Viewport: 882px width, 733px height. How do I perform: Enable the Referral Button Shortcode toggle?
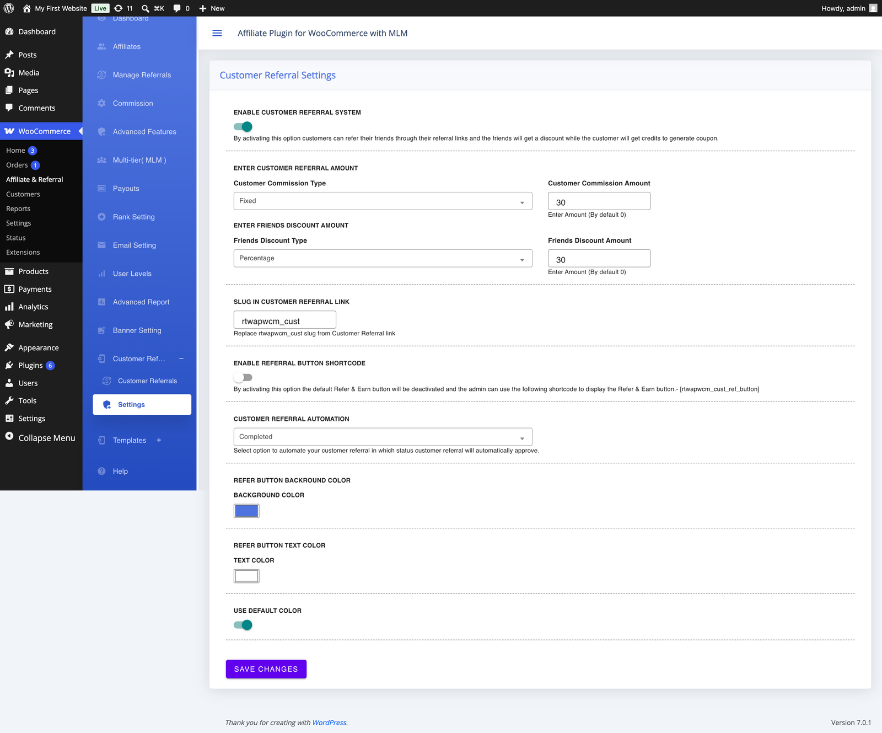pos(243,377)
